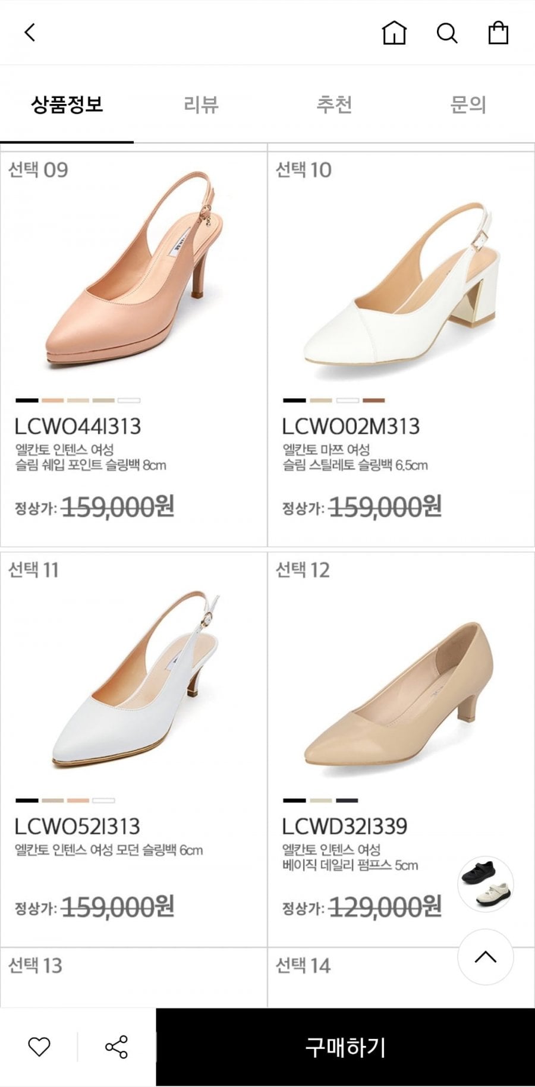Tap the scroll-to-top arrow button

click(x=485, y=957)
